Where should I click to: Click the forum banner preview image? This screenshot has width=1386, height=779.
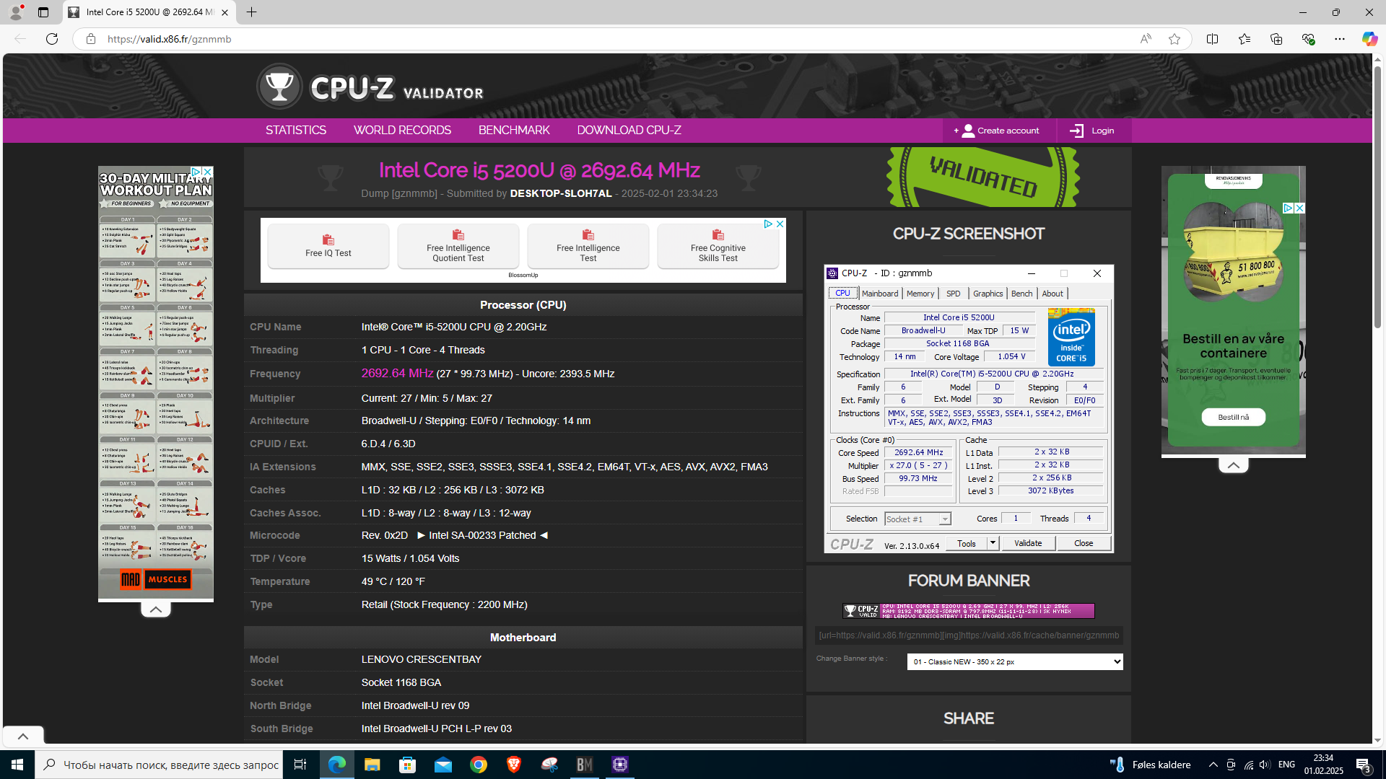[969, 611]
